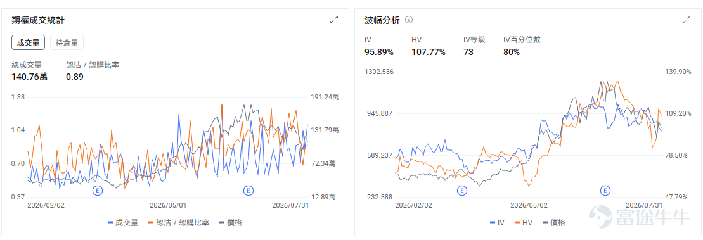This screenshot has height=240, width=703.
Task: Click the 0.70 ratio axis label
Action: [18, 163]
